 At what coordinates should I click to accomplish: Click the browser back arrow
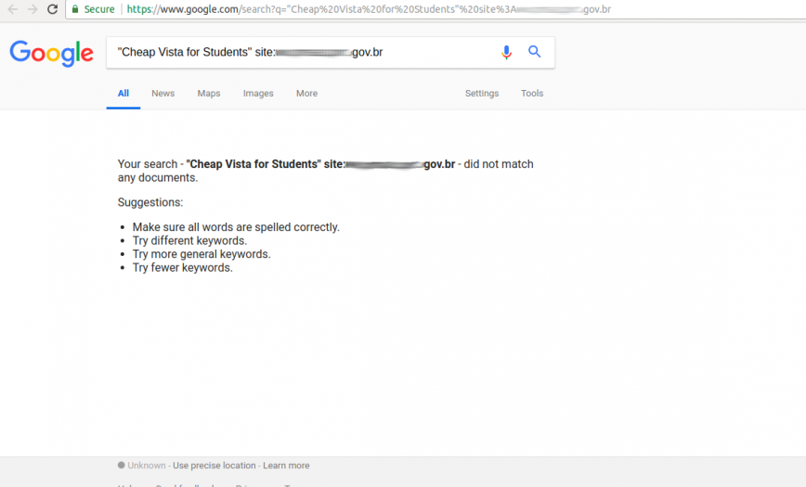12,9
